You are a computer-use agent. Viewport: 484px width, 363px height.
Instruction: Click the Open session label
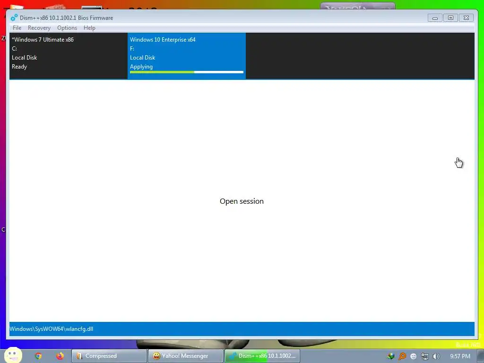[x=242, y=201]
